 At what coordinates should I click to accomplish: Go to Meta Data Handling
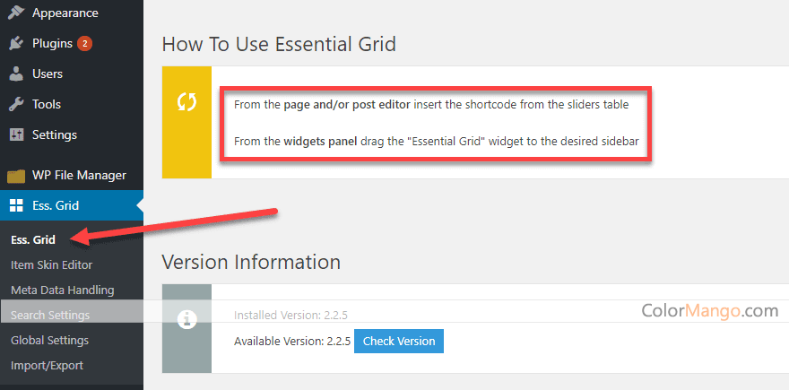click(63, 290)
